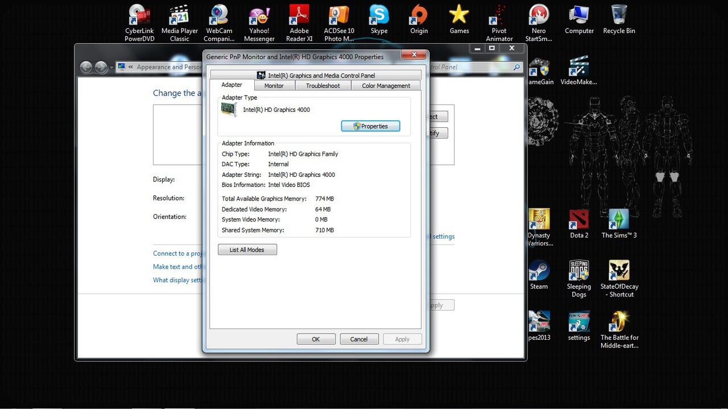The image size is (728, 409).
Task: Select the Yahoo! Messenger desktop icon
Action: [259, 23]
